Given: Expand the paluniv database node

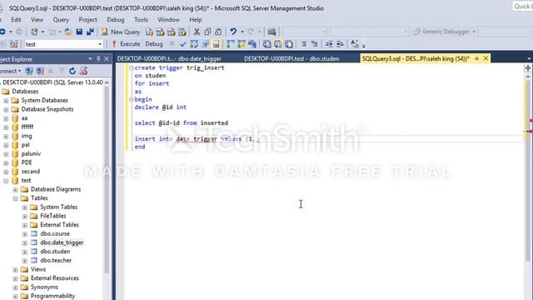Looking at the screenshot, I should point(6,154).
